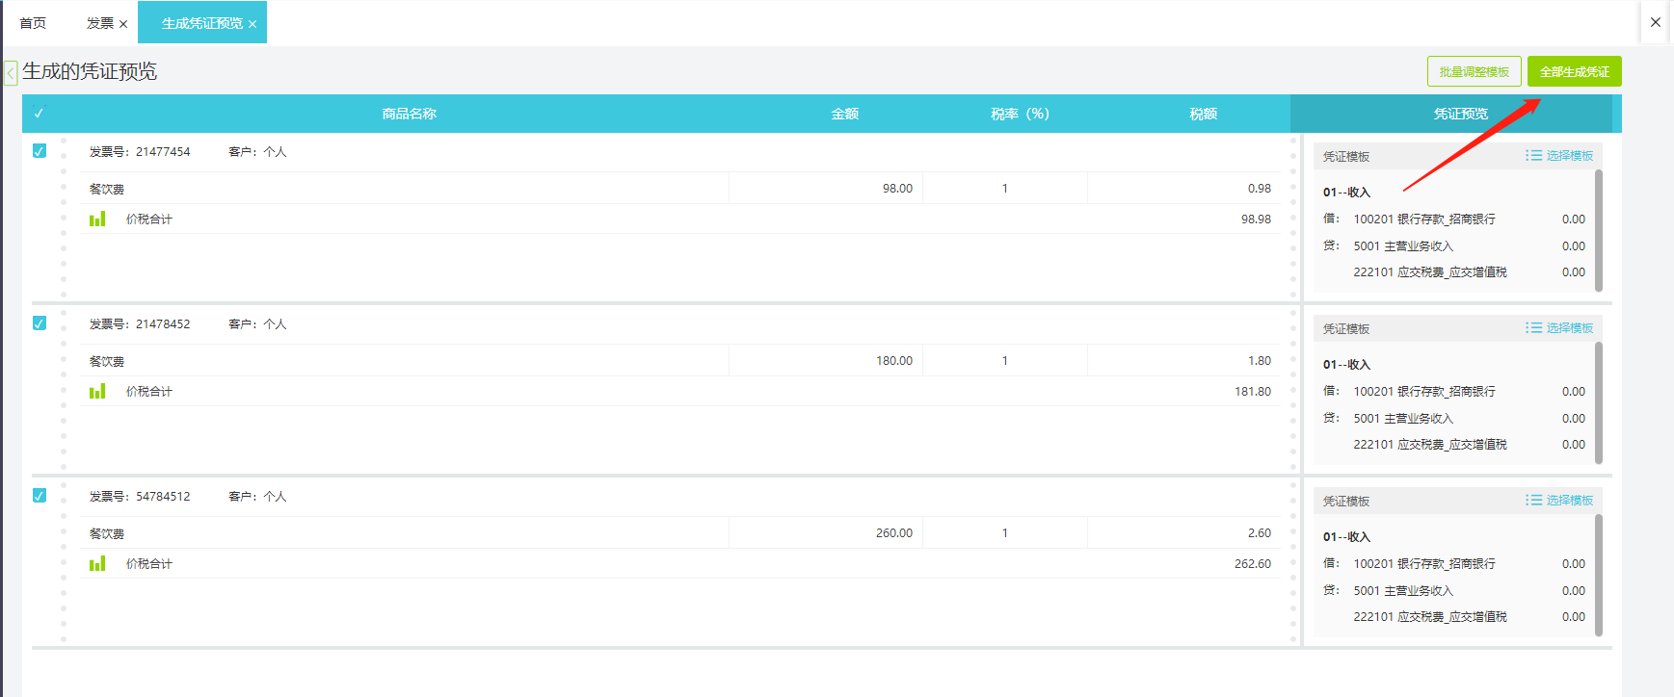Click the bar chart icon for invoice 21478452
This screenshot has height=697, width=1674.
(x=97, y=392)
